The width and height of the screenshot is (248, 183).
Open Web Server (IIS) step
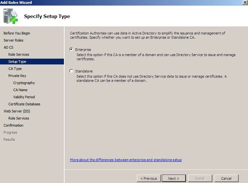pos(17,111)
